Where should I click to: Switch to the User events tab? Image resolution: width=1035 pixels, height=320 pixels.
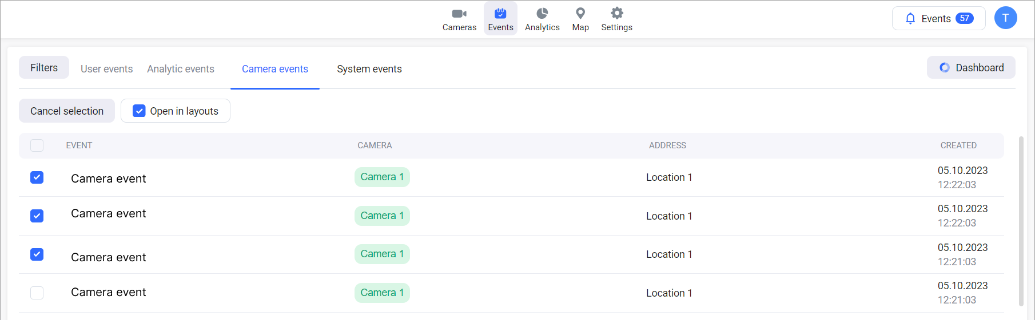(x=106, y=69)
